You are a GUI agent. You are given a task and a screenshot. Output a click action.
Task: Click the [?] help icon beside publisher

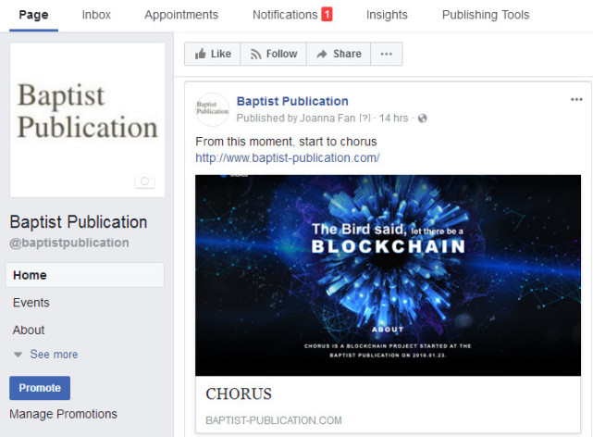click(x=364, y=119)
